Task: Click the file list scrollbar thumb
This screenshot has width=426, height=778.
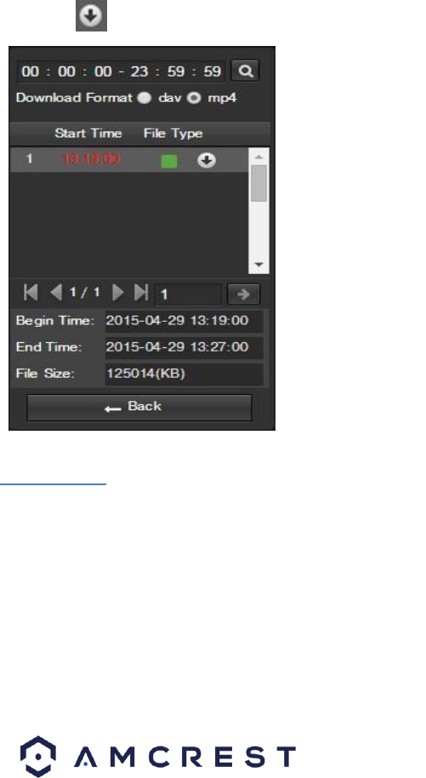Action: (x=258, y=183)
